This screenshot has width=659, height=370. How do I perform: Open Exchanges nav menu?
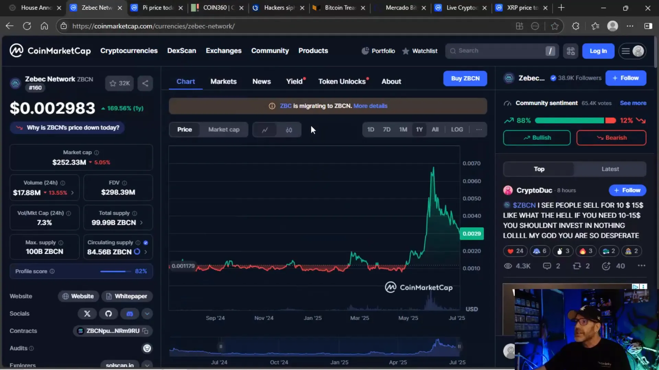click(223, 51)
